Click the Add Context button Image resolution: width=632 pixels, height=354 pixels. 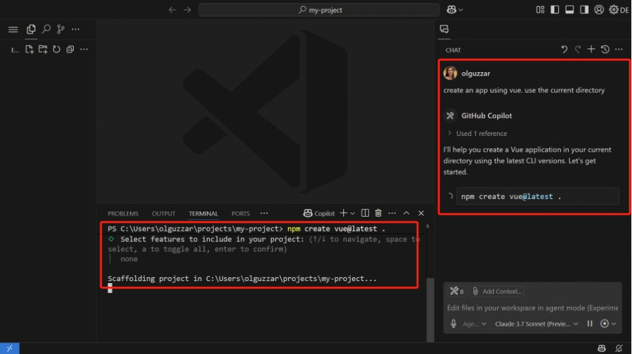coord(496,291)
